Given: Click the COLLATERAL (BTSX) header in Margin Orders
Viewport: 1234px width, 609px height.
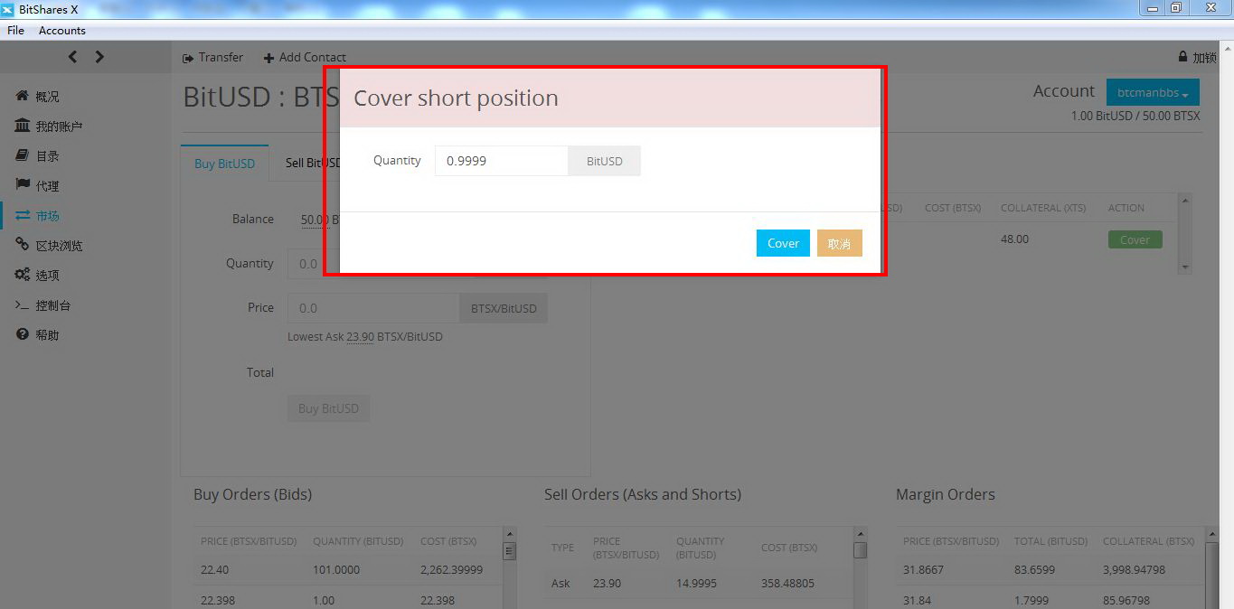Looking at the screenshot, I should (1148, 541).
